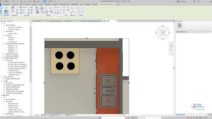Close the Project Browser panel
This screenshot has width=212, height=119.
point(30,21)
